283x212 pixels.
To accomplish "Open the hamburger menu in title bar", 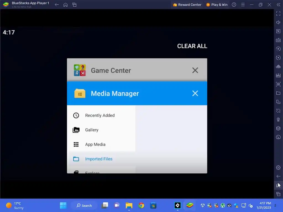I will click(243, 5).
